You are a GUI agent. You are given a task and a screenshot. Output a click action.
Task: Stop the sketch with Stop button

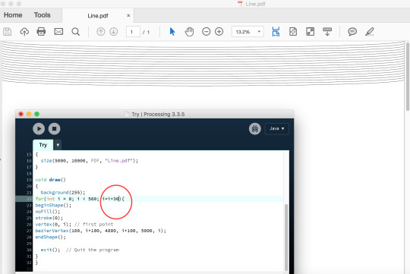pos(55,128)
